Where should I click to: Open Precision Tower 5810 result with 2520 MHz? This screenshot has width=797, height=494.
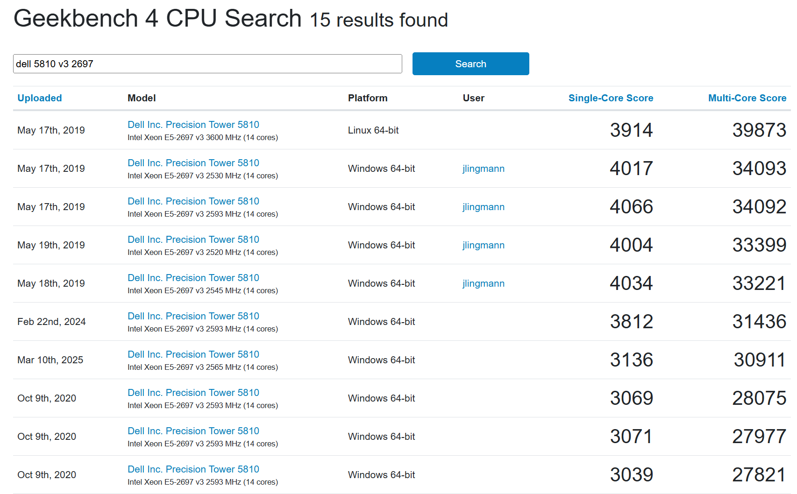(193, 240)
